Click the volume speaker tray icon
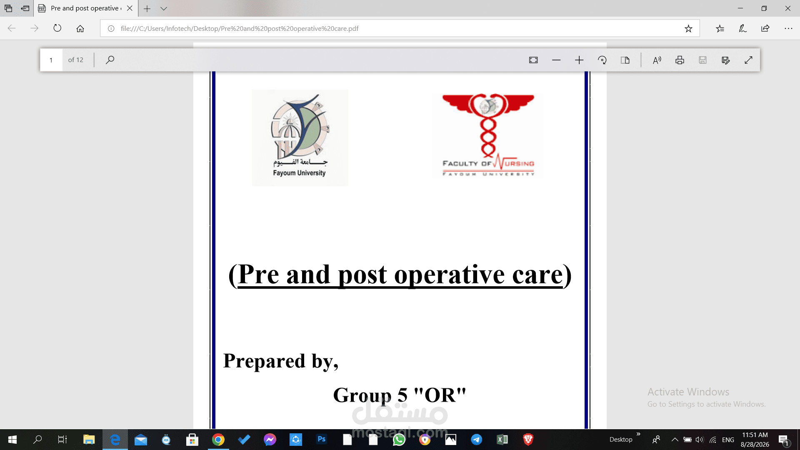Screen dimensions: 800x450 click(700, 440)
